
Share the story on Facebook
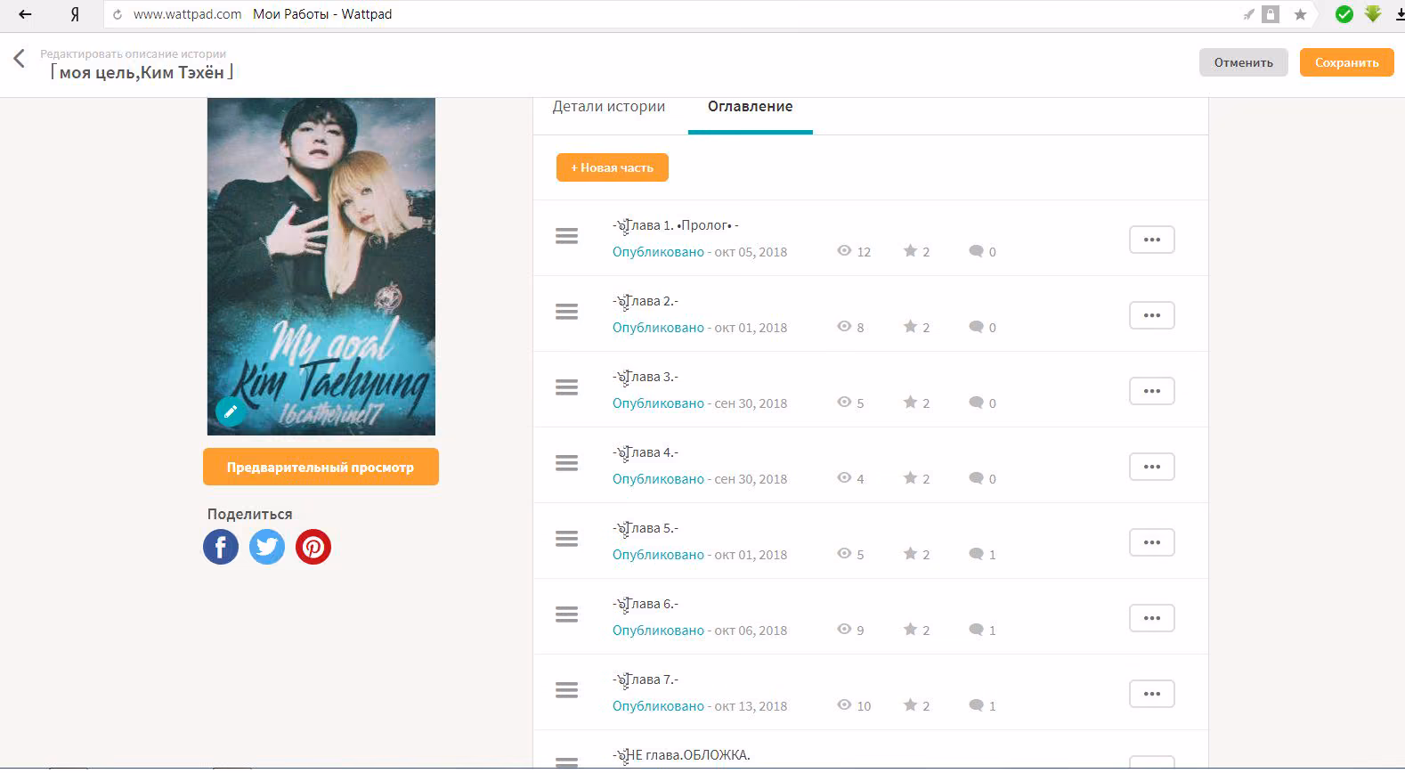pos(221,547)
